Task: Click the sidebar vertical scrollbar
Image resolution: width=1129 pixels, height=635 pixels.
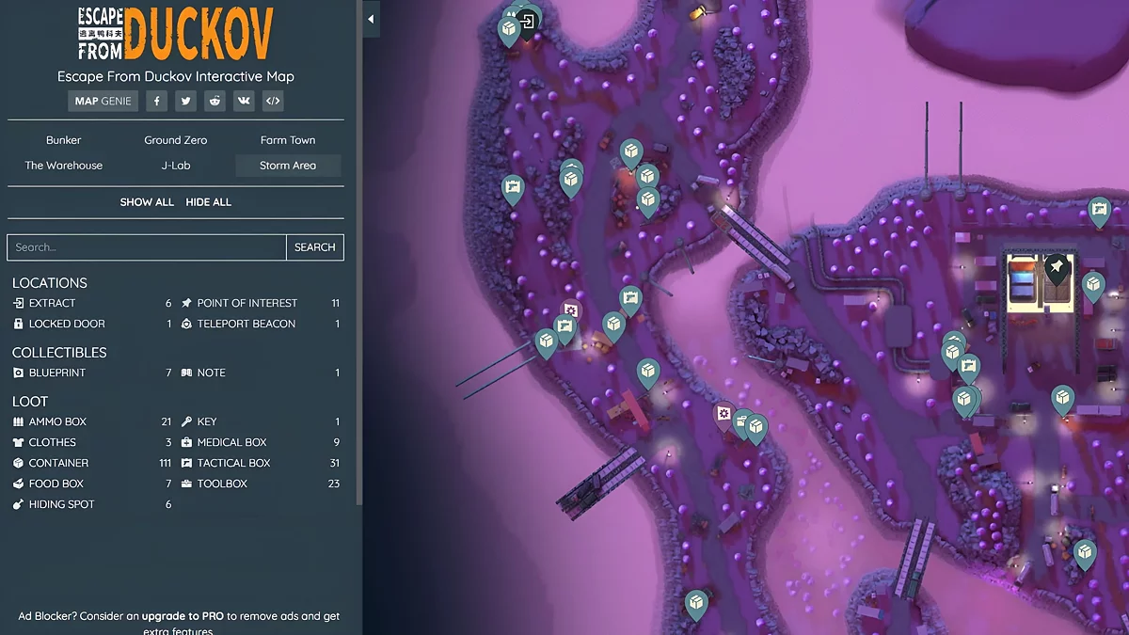Action: (358, 254)
